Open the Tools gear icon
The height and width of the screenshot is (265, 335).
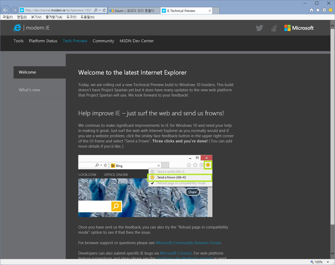pyautogui.click(x=324, y=10)
